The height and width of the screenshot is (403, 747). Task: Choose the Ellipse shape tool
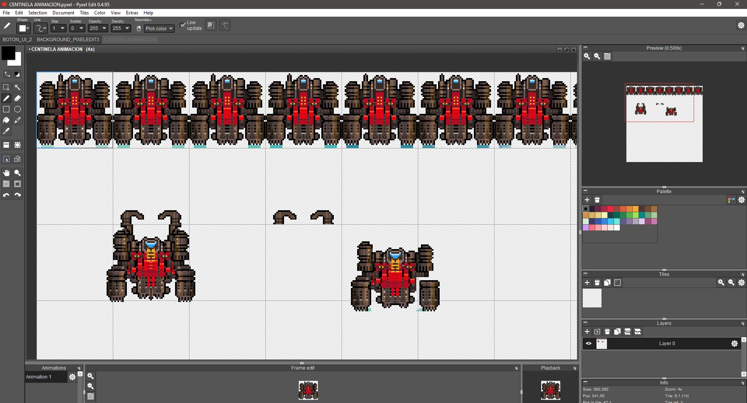[x=18, y=109]
